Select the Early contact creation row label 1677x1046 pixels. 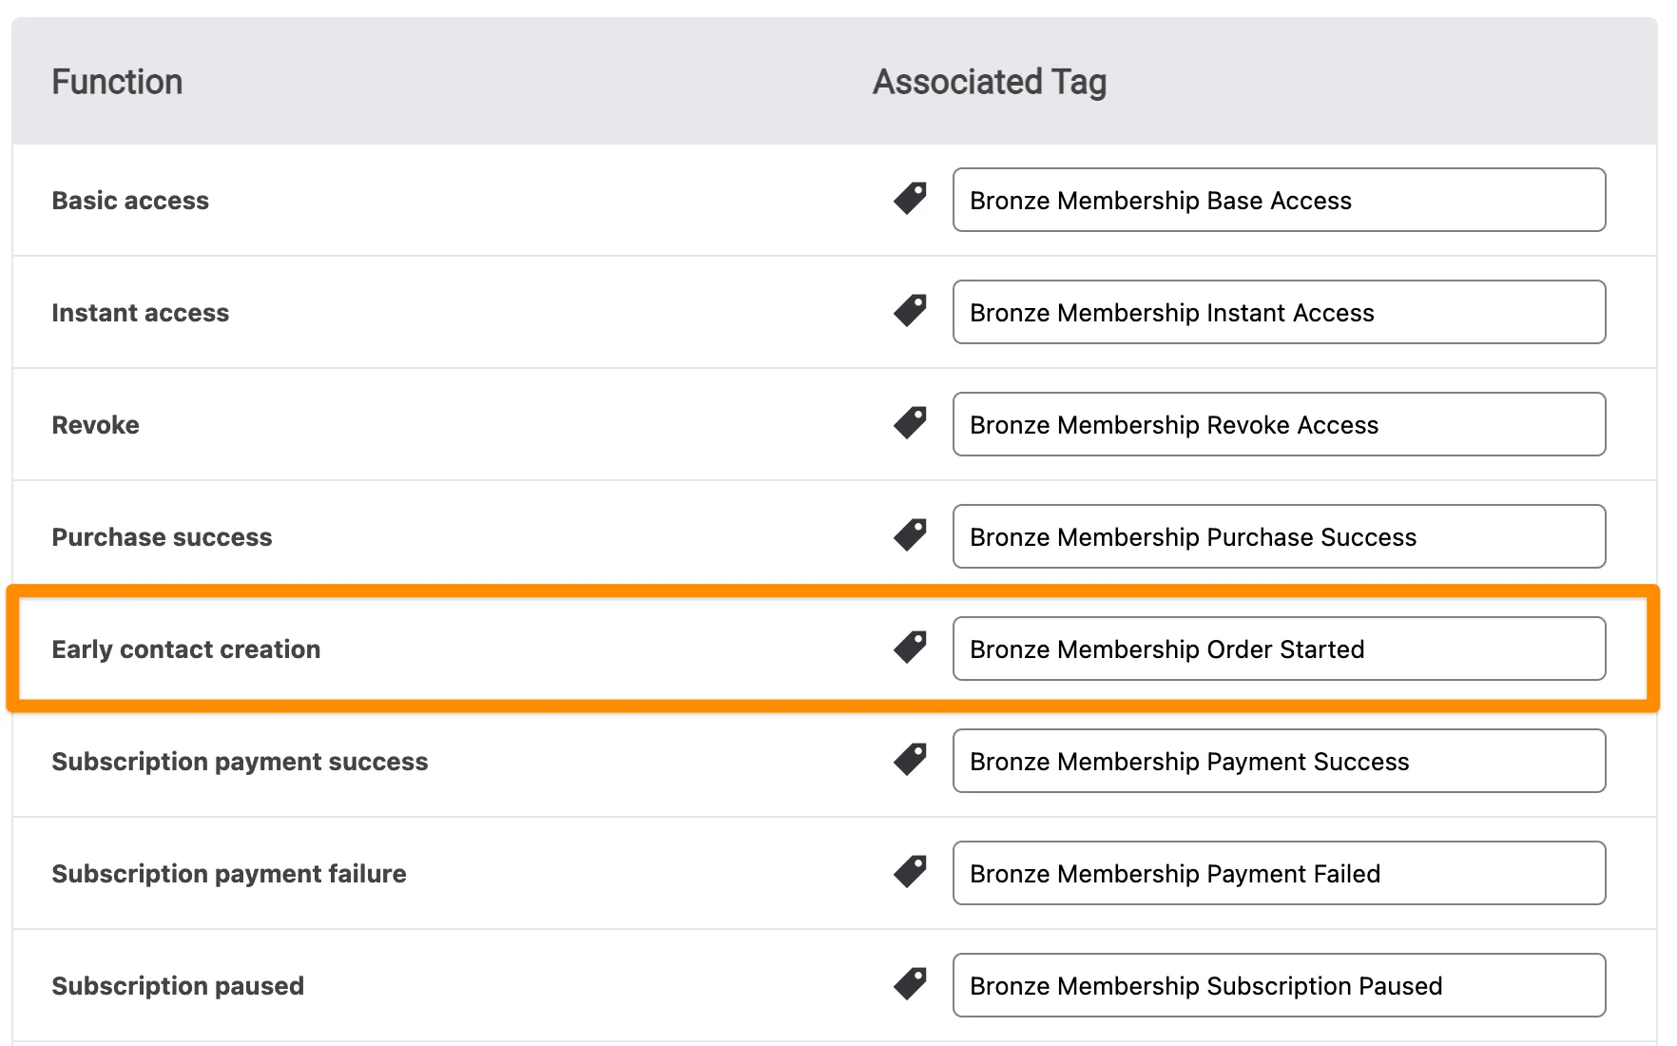(186, 649)
